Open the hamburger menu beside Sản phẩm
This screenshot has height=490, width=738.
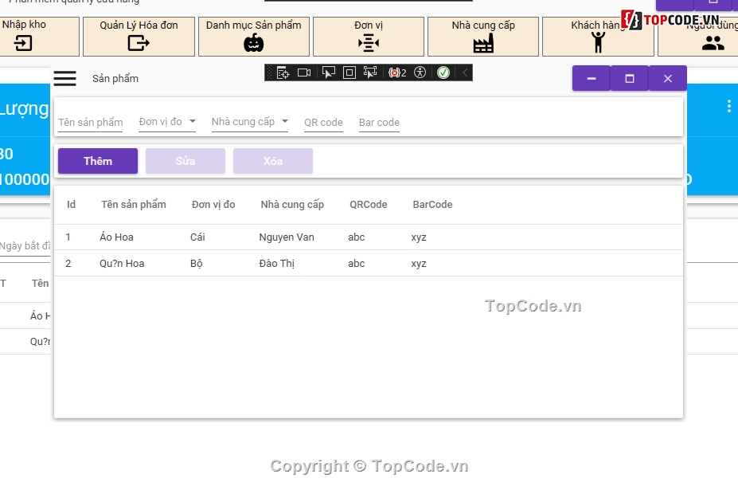[x=64, y=78]
